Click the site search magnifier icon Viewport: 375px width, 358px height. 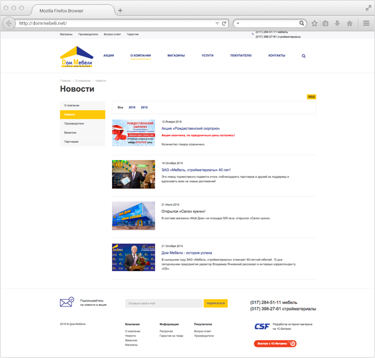pyautogui.click(x=303, y=56)
